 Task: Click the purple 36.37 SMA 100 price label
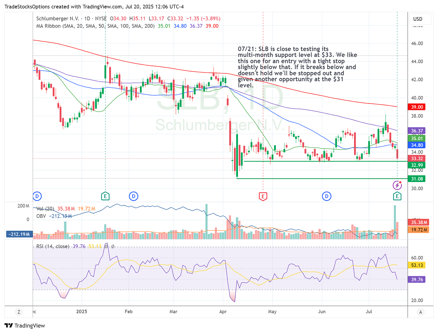tap(417, 131)
